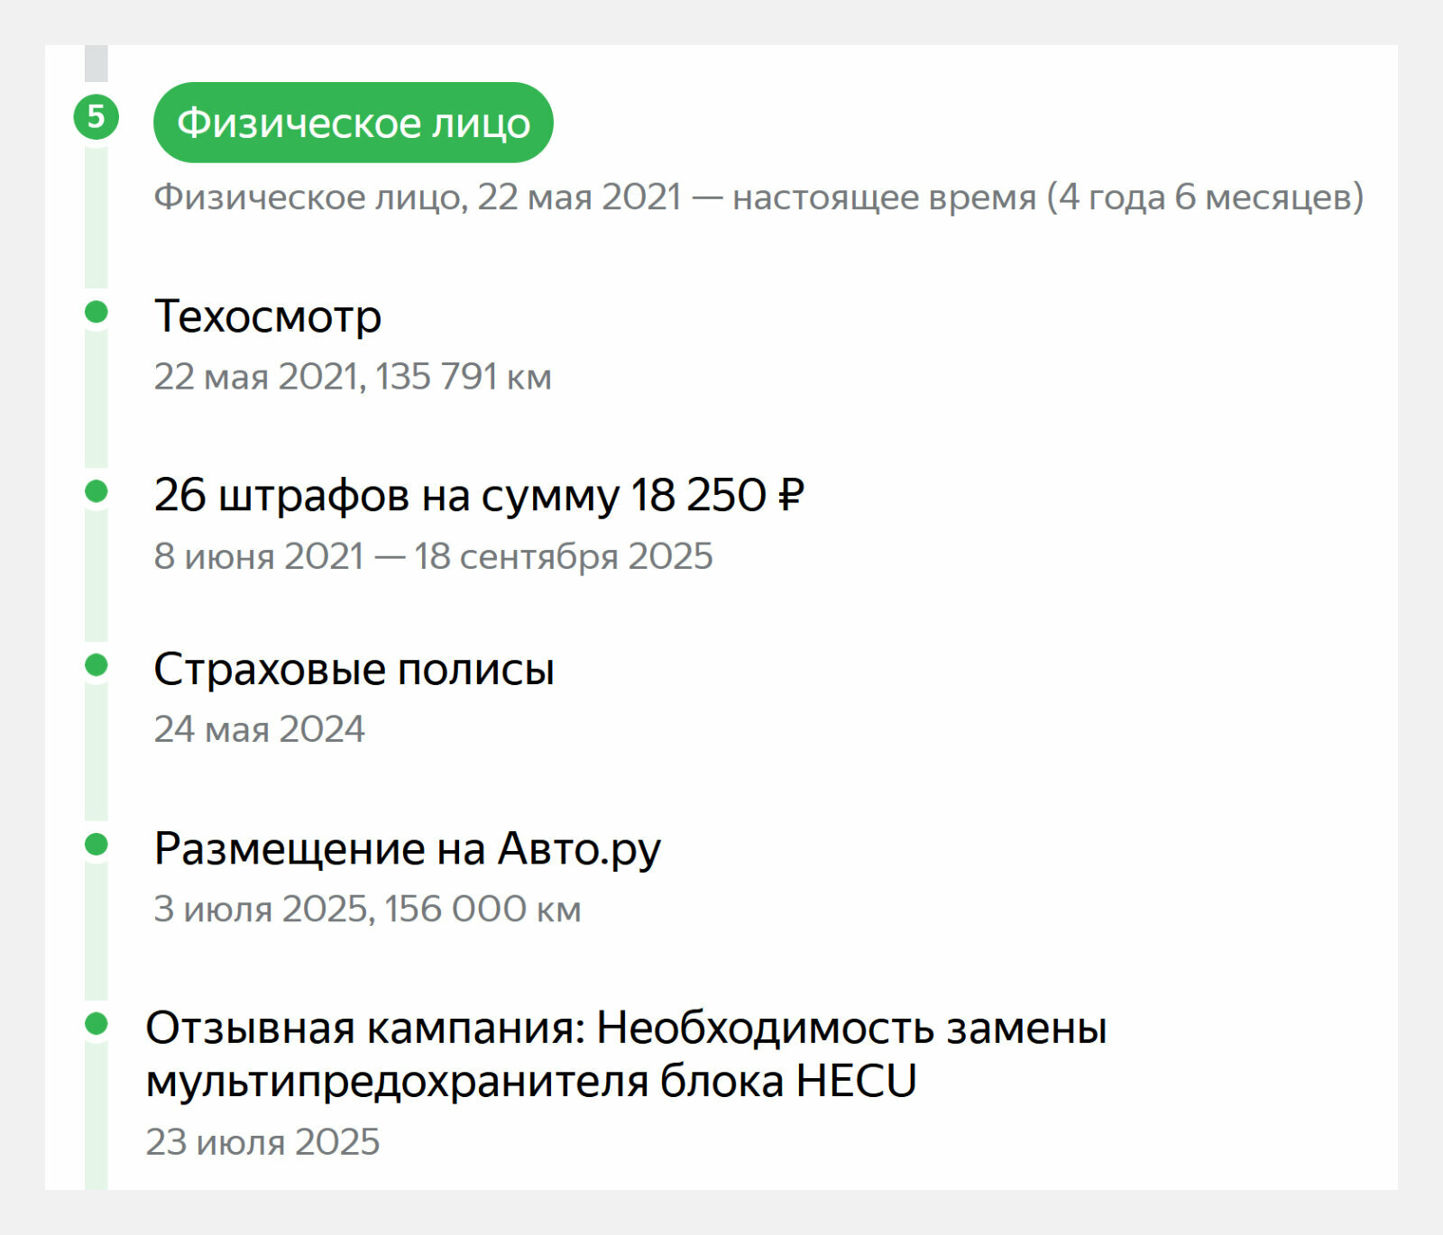The image size is (1443, 1235).
Task: Click the insurance date 24 мая 2024
Action: tap(259, 729)
